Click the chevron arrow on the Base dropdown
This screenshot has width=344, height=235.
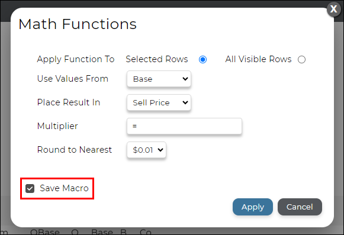pyautogui.click(x=185, y=79)
